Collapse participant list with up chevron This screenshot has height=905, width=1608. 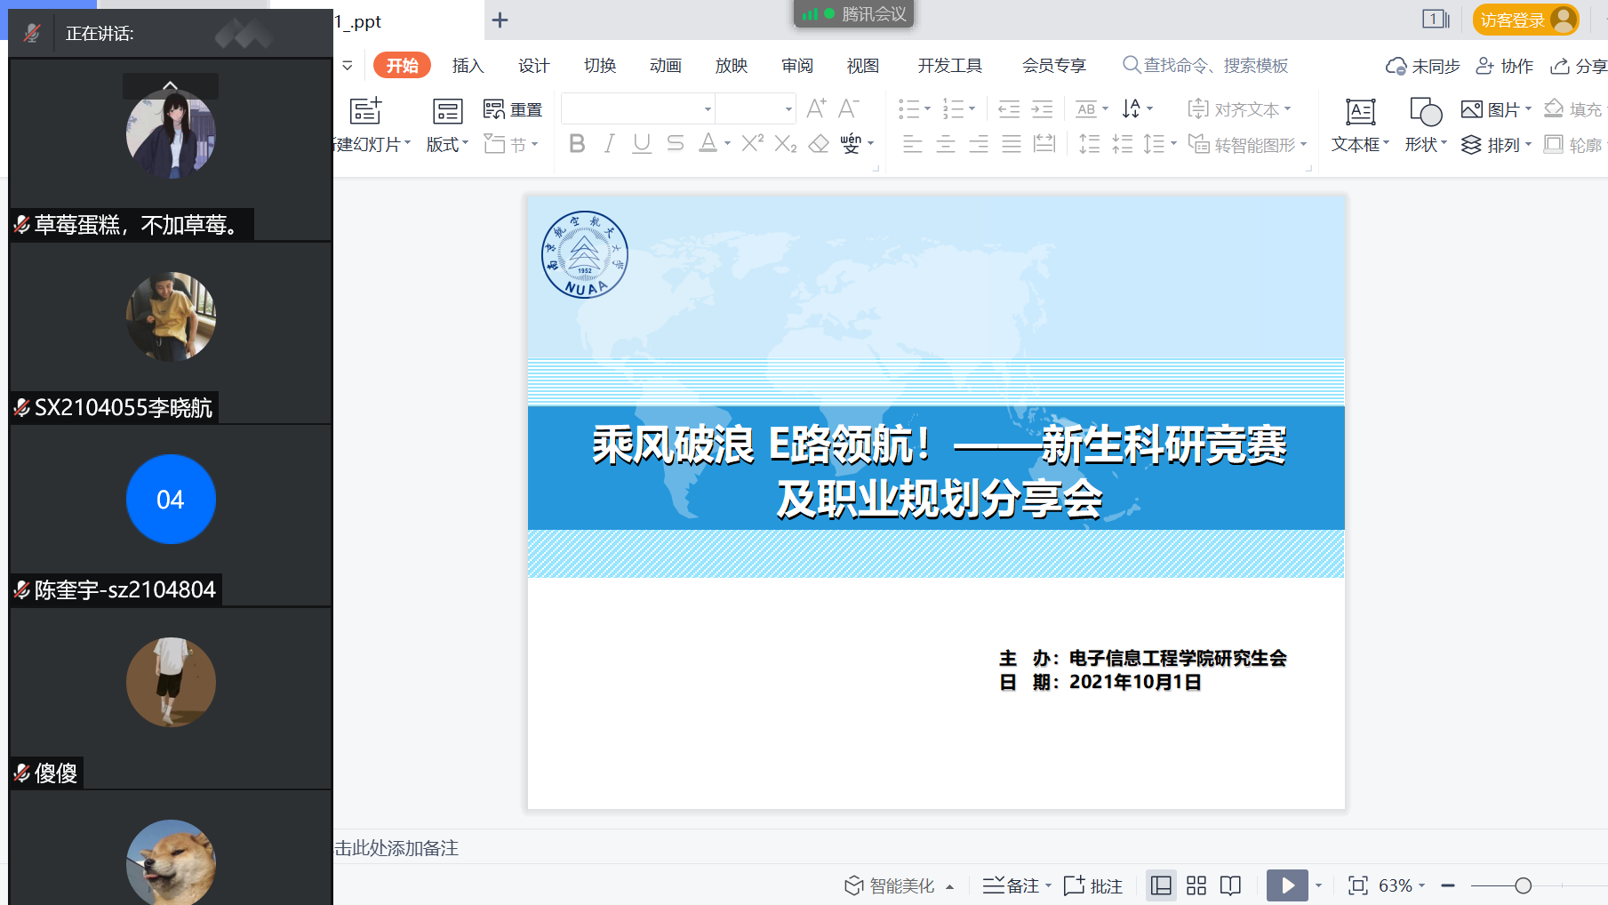click(x=170, y=85)
